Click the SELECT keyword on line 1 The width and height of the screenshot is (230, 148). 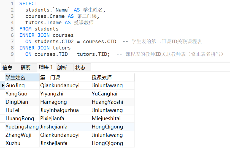(x=28, y=4)
